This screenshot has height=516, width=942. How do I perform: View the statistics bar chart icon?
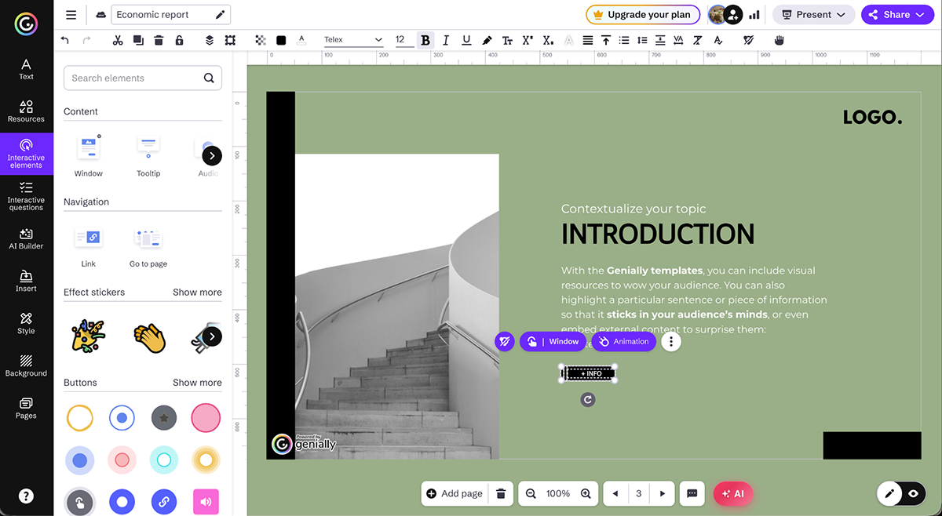754,14
